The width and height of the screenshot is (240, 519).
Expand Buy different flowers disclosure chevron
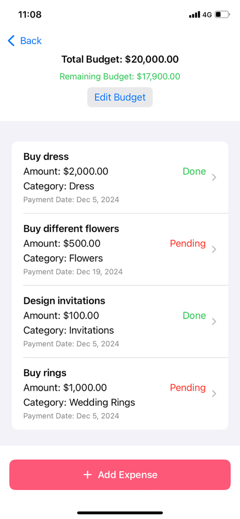click(x=214, y=249)
